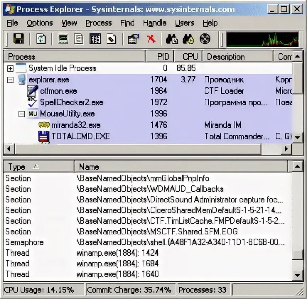
Task: Click the crosshair Find Window target icon
Action: click(205, 39)
